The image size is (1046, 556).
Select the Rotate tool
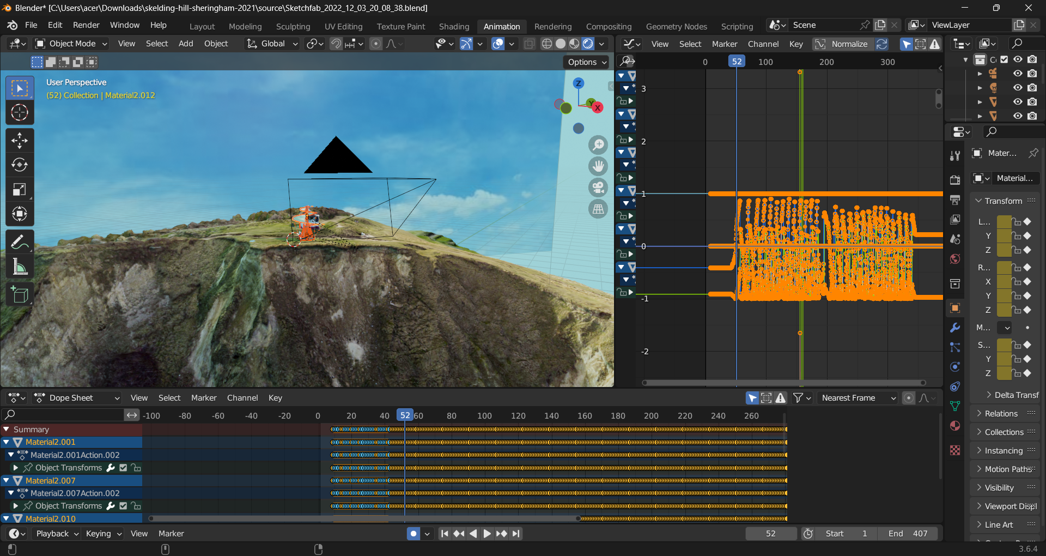[20, 165]
